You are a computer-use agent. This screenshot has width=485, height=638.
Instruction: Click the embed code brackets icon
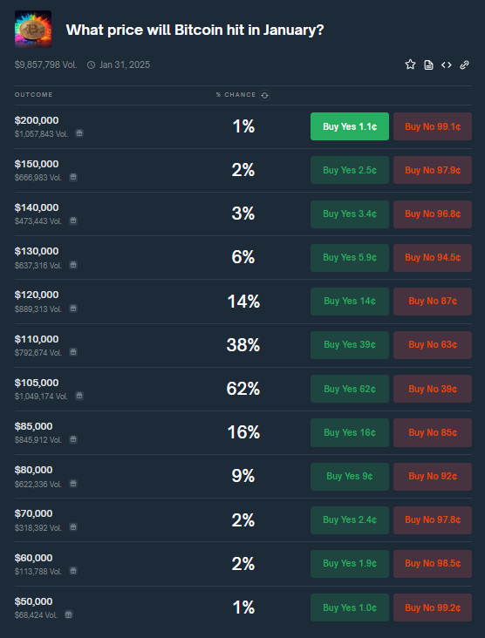447,64
